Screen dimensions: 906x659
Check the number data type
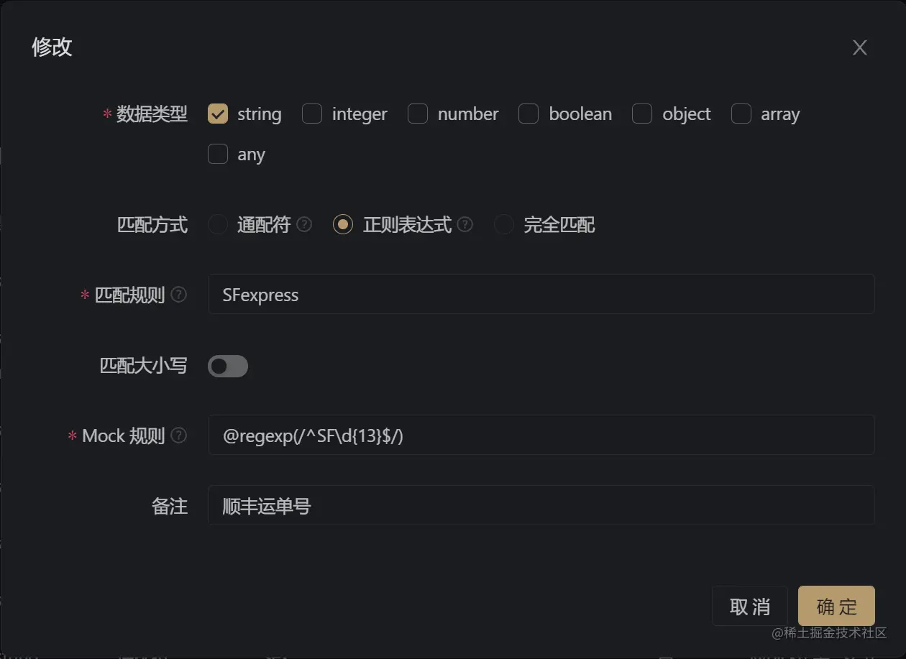click(418, 114)
